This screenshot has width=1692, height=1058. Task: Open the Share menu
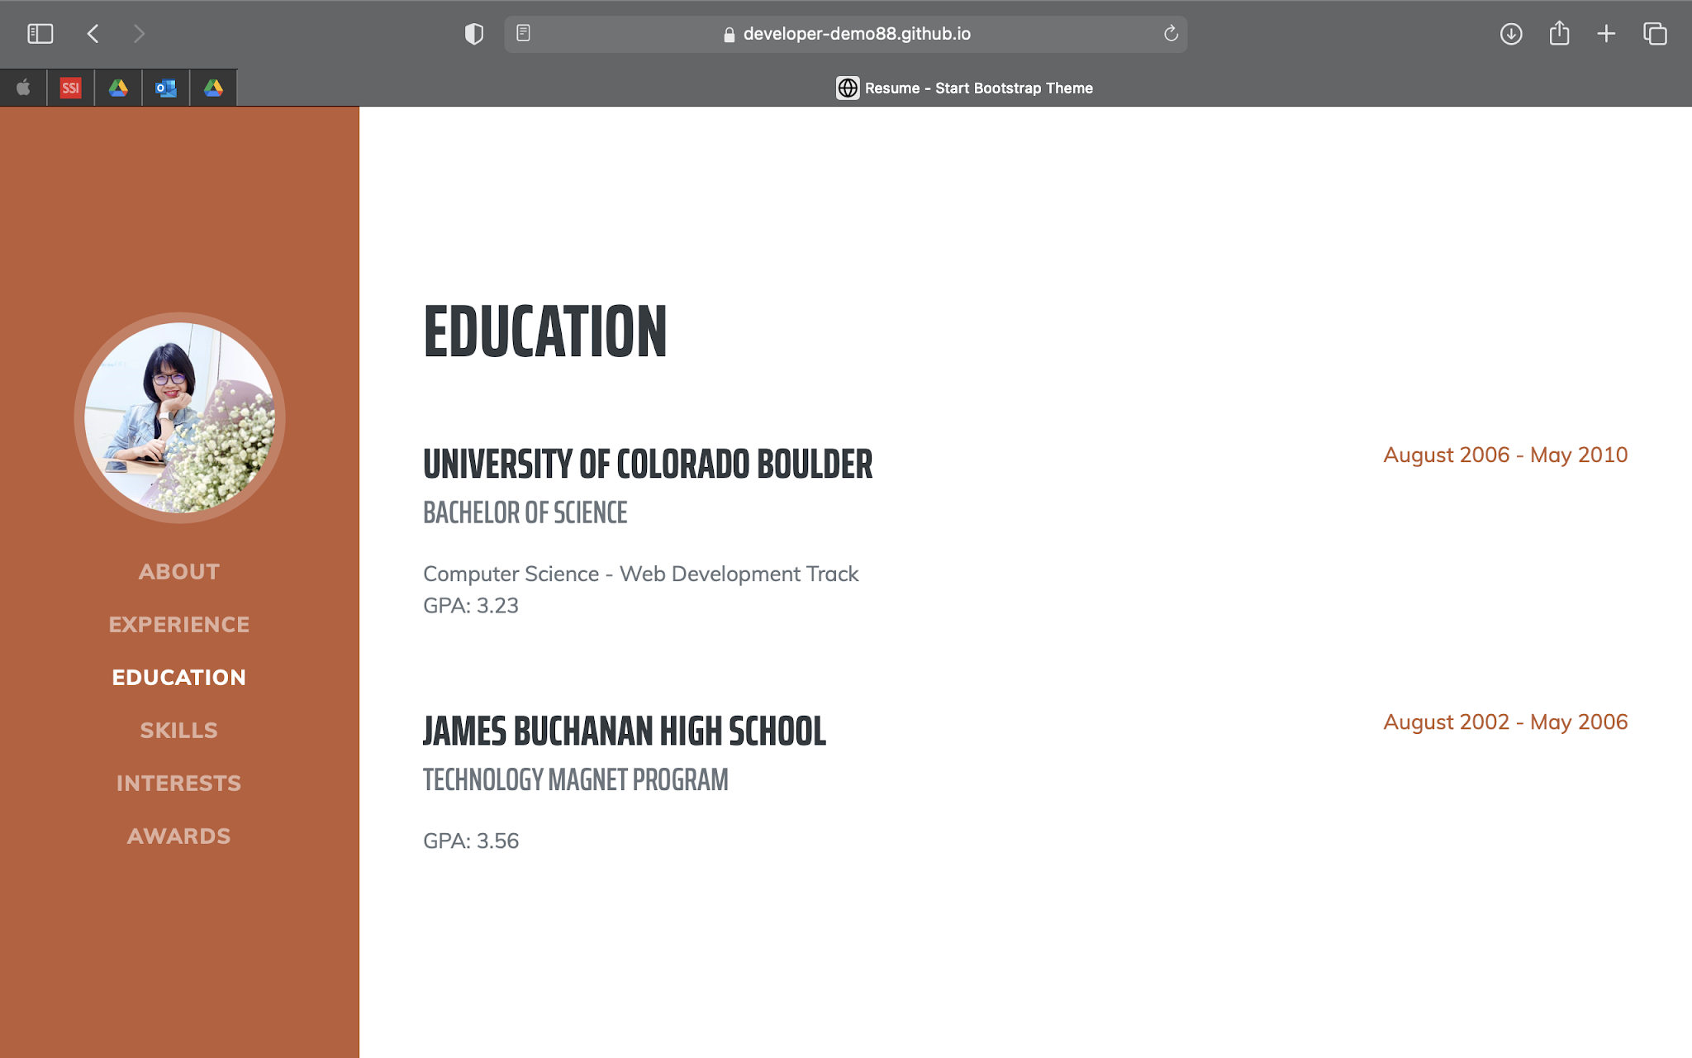(1558, 34)
